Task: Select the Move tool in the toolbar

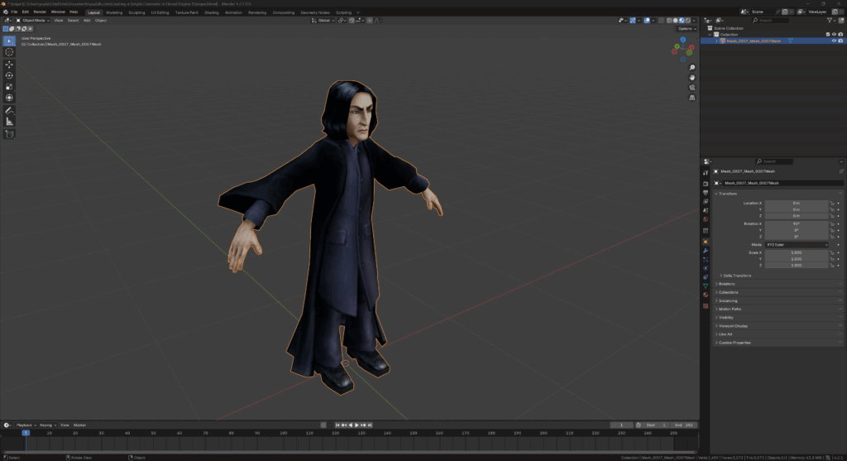Action: 10,64
